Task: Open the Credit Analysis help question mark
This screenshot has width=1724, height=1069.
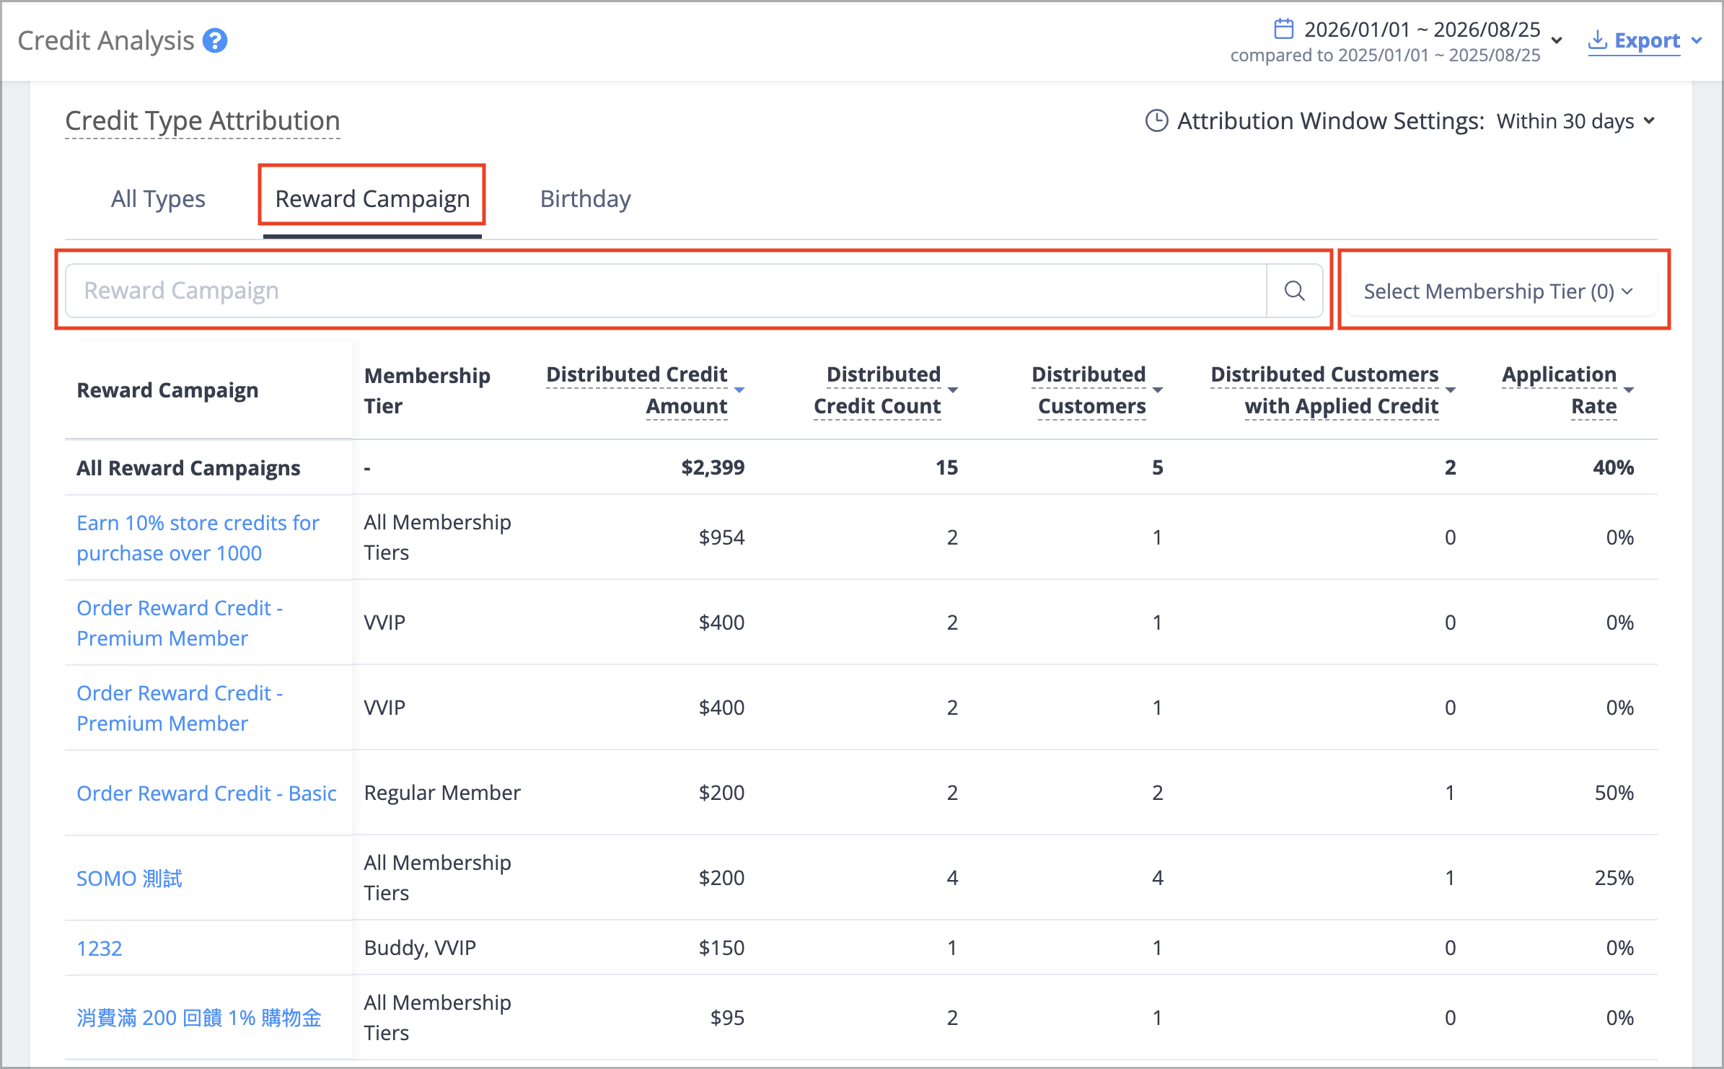Action: tap(215, 41)
